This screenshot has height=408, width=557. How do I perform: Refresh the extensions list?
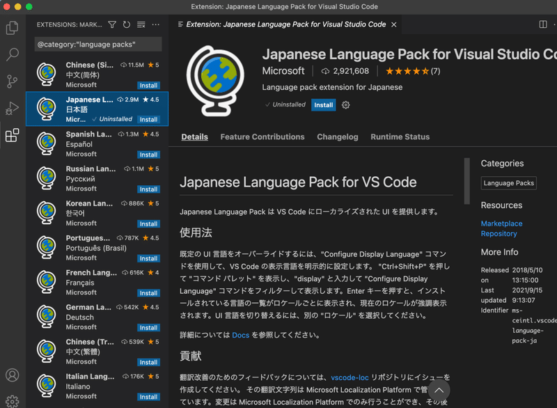pos(127,24)
